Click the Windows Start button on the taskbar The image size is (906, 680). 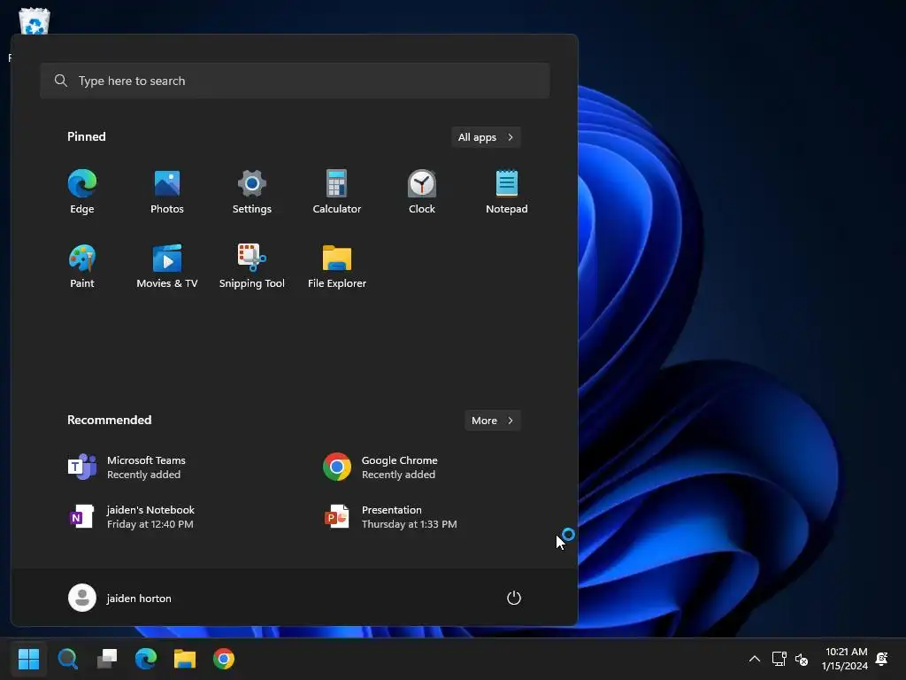(x=28, y=659)
